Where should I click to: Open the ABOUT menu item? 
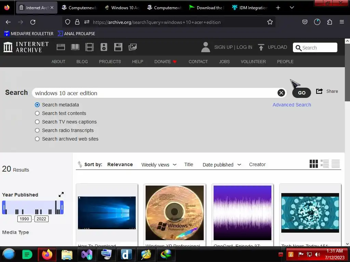(58, 61)
